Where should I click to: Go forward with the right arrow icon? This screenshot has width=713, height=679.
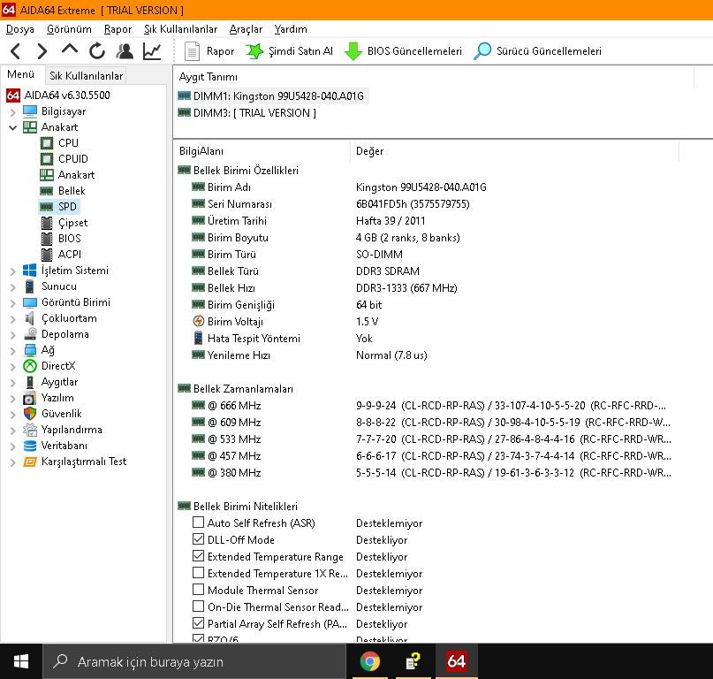tap(42, 51)
